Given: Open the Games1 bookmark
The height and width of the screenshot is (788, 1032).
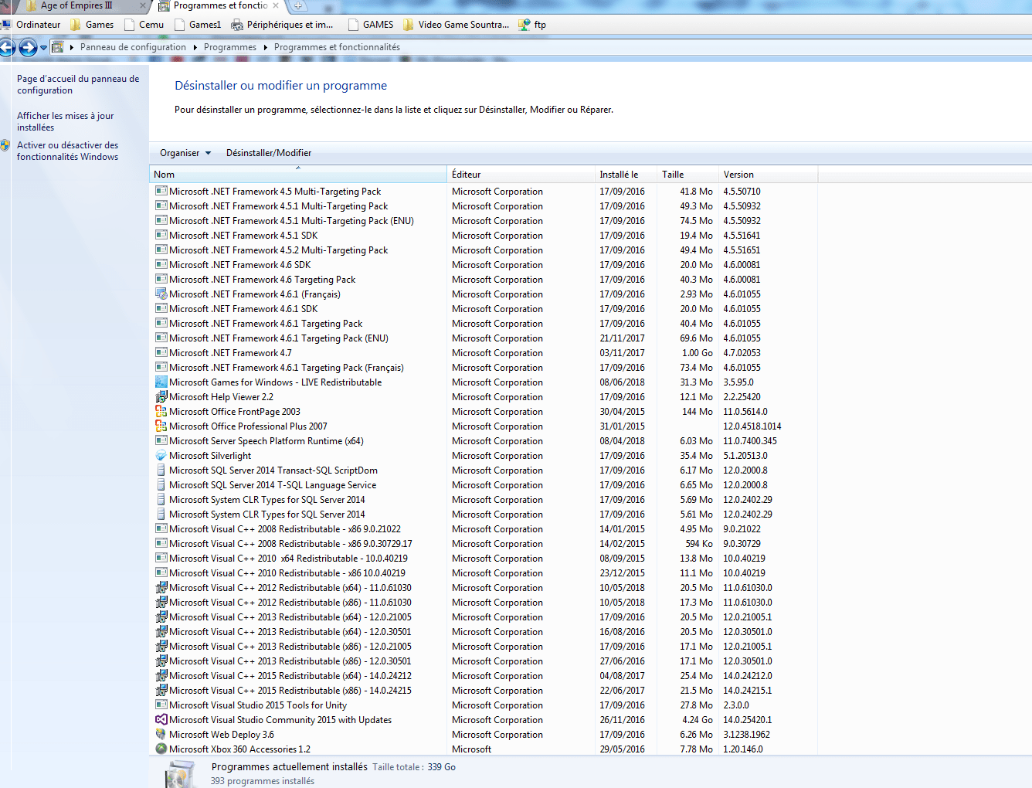Looking at the screenshot, I should 198,25.
